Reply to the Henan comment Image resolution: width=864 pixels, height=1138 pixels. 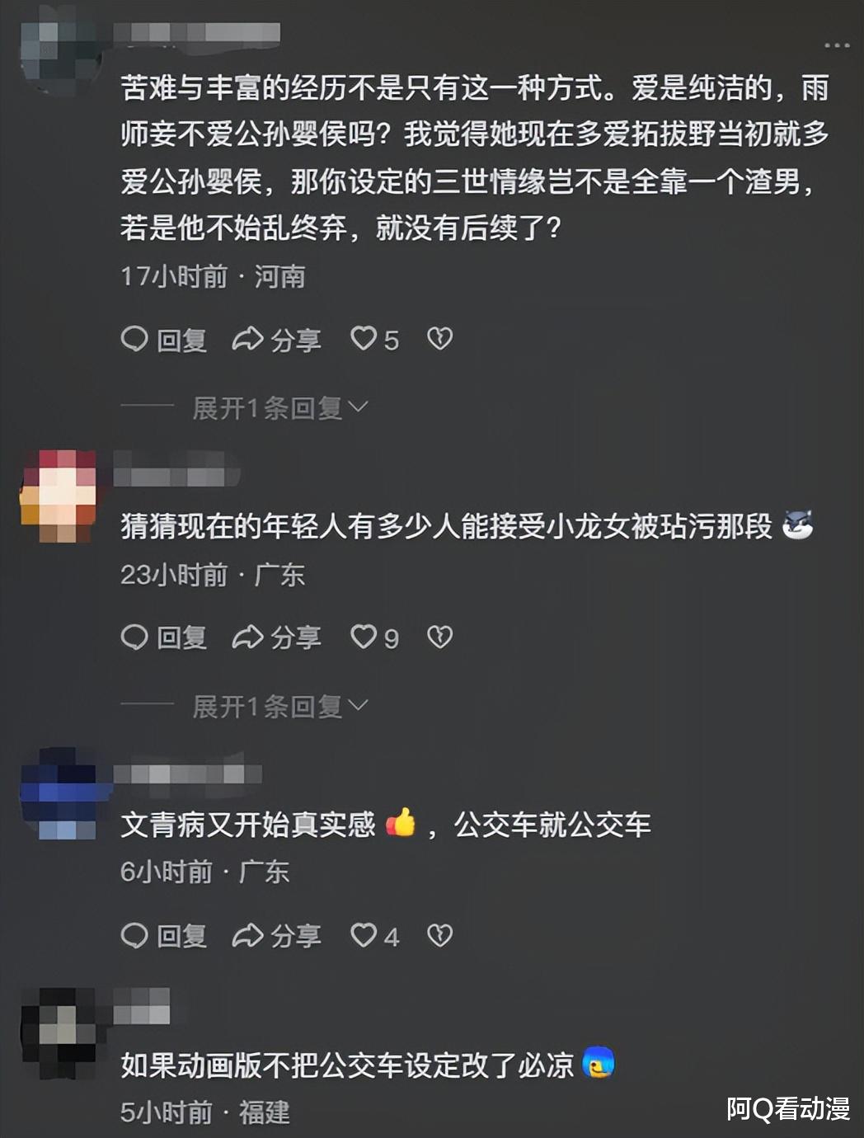click(x=163, y=339)
